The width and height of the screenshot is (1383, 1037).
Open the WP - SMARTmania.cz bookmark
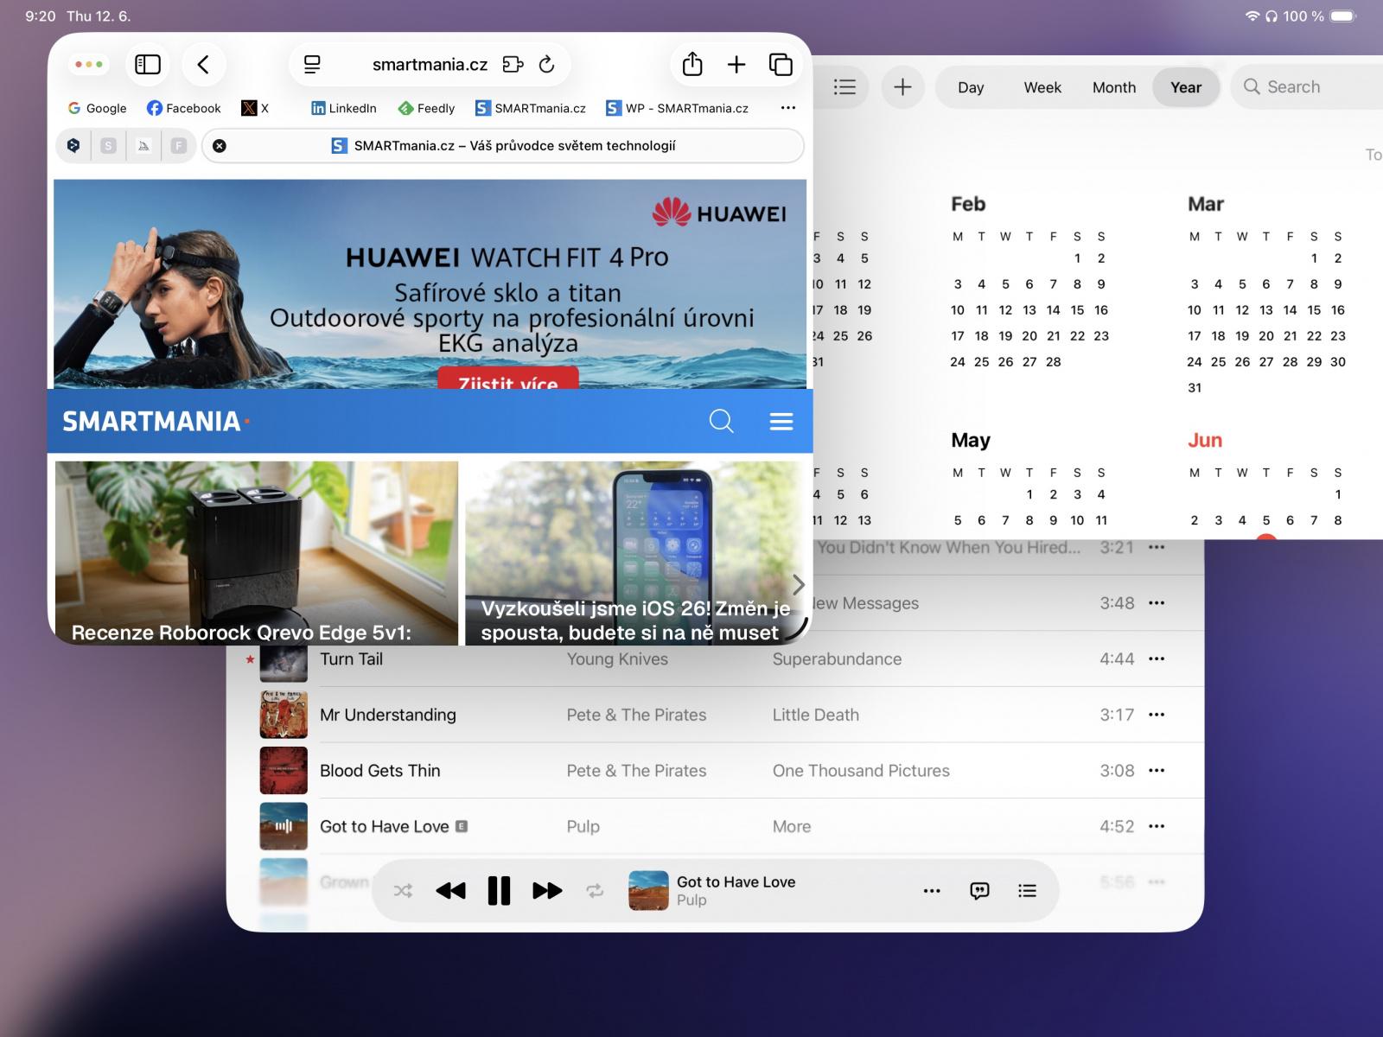click(x=677, y=108)
